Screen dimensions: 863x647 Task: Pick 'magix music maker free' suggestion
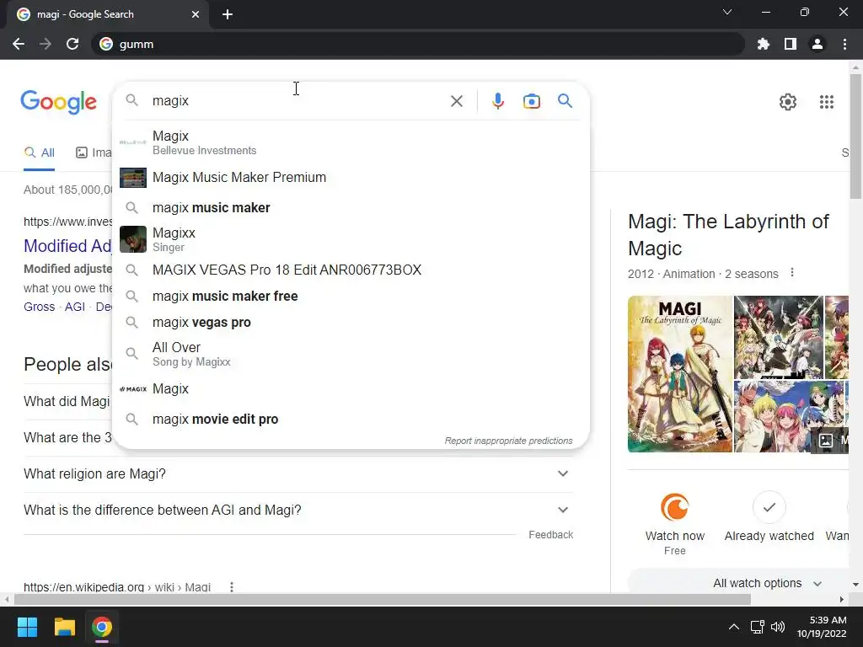click(351, 296)
